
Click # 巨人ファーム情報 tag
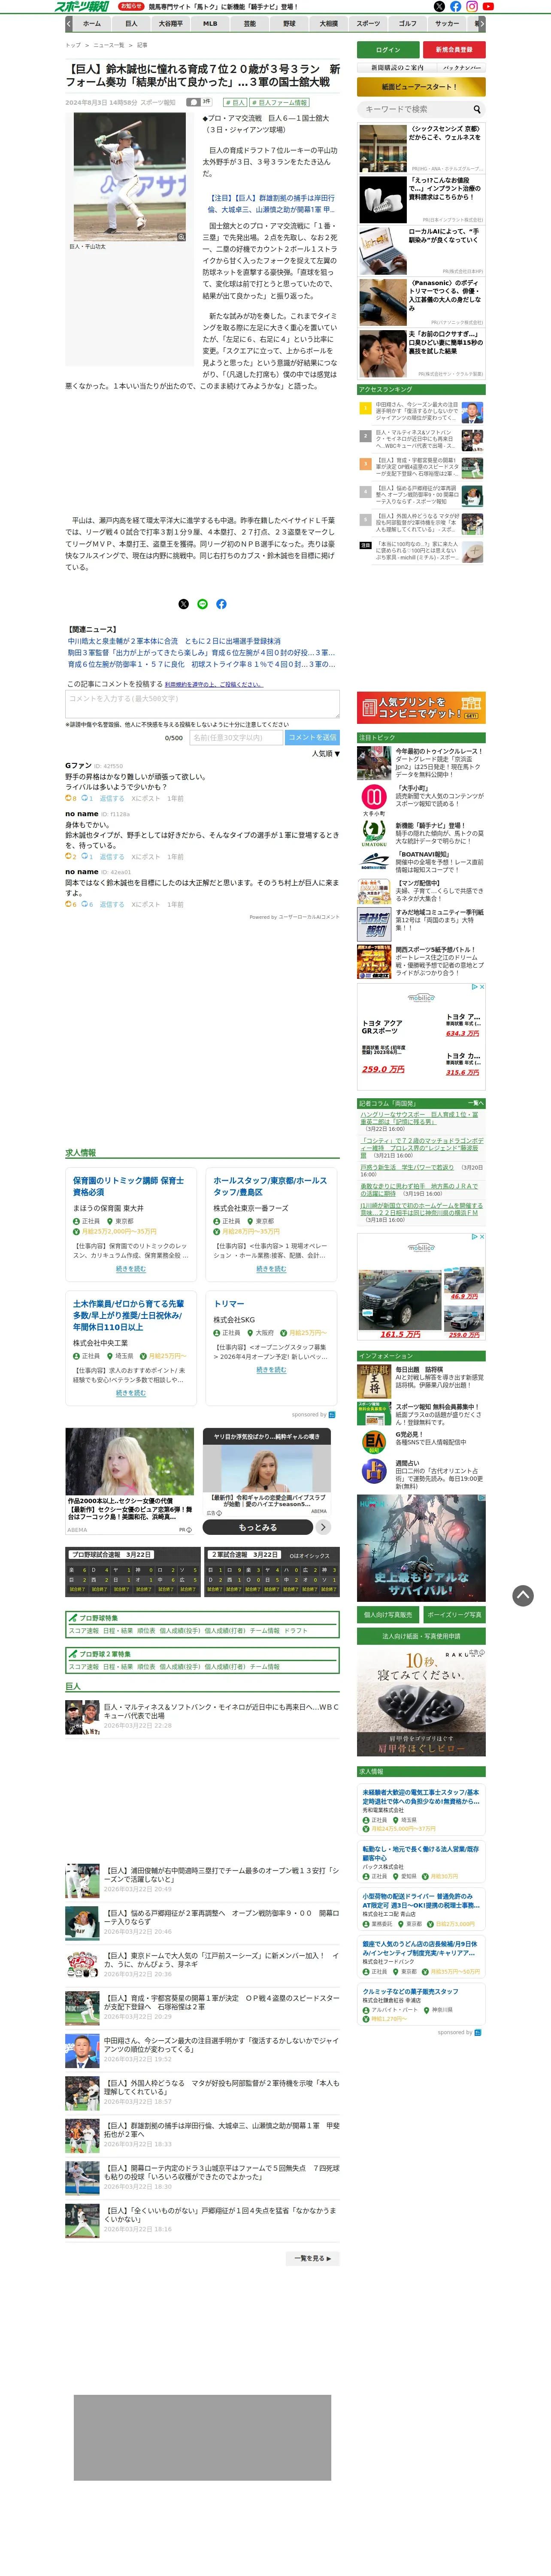(280, 102)
